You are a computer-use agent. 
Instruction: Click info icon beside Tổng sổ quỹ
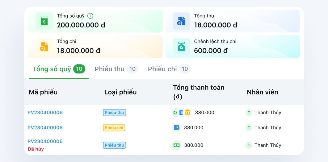coord(90,16)
